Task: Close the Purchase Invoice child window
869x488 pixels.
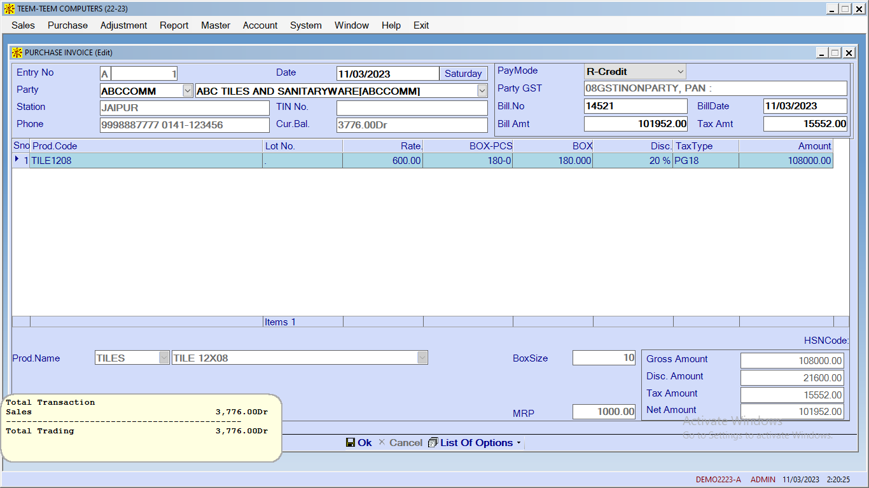Action: (x=849, y=53)
